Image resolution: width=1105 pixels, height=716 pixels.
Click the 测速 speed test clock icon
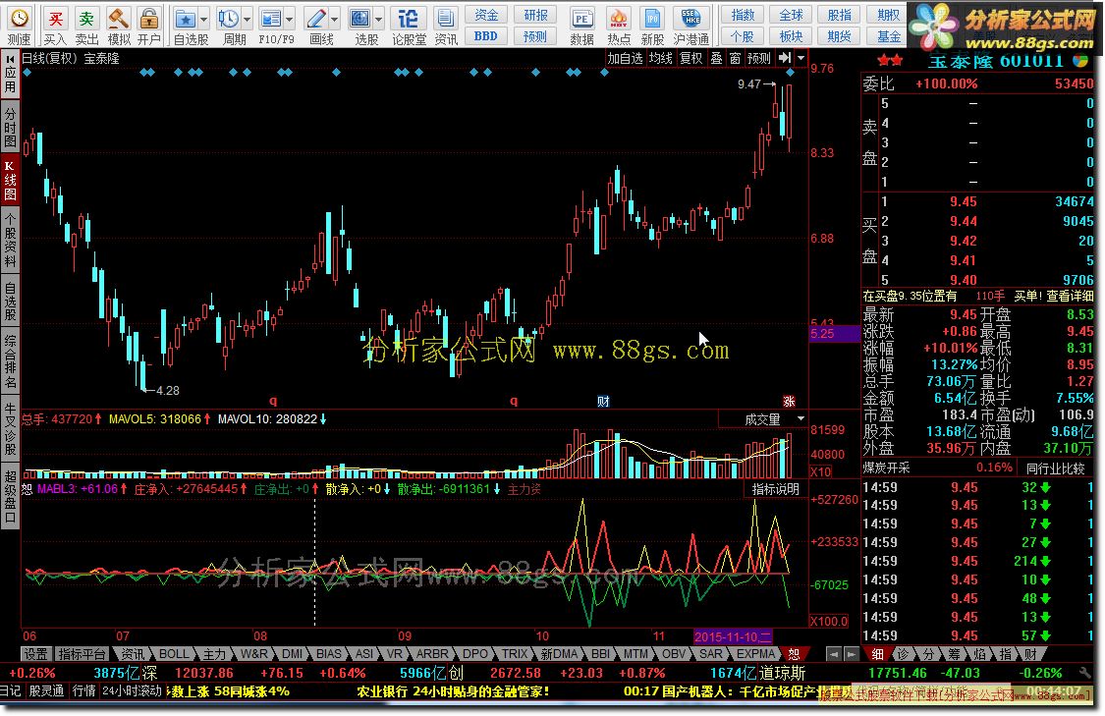19,19
